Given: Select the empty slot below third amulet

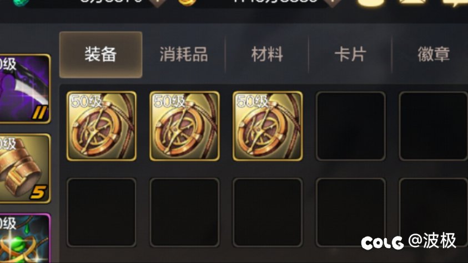Looking at the screenshot, I should pos(268,213).
